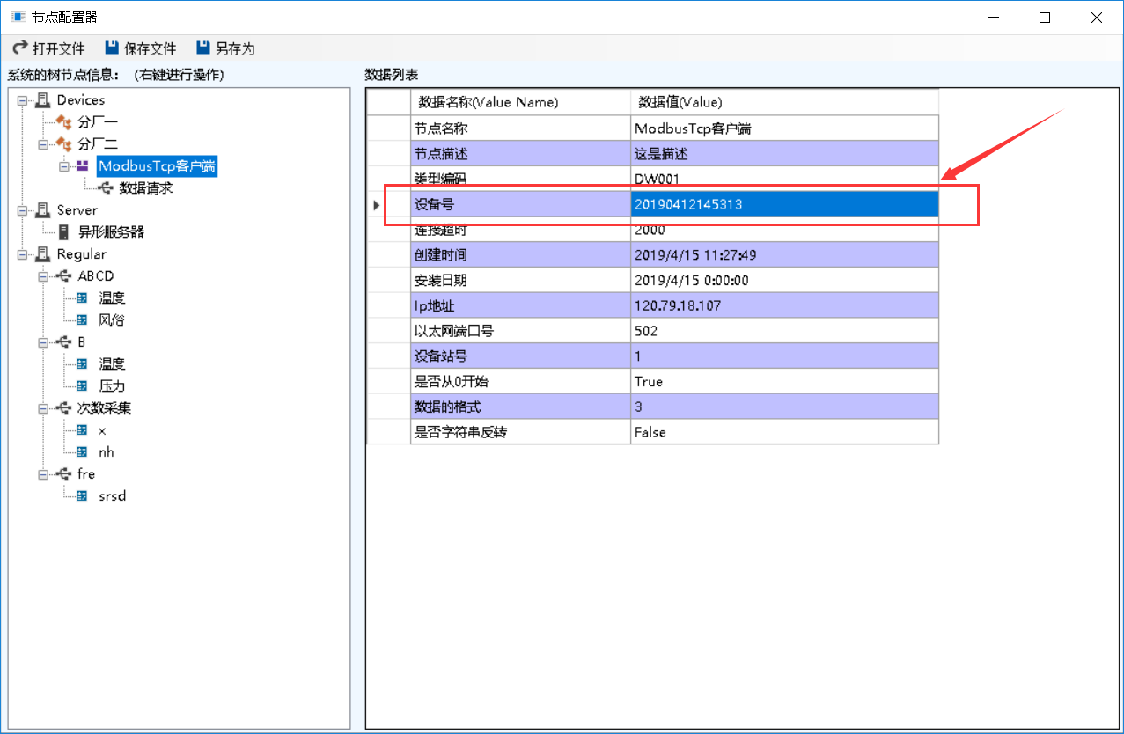Click the 压力 node icon

coord(83,386)
